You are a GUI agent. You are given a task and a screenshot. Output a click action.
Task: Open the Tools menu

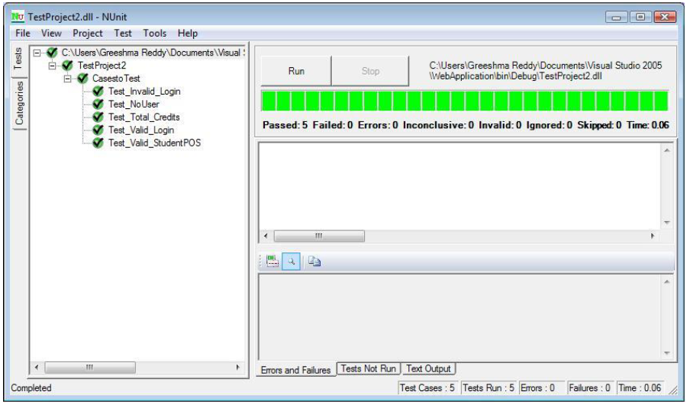[x=155, y=34]
